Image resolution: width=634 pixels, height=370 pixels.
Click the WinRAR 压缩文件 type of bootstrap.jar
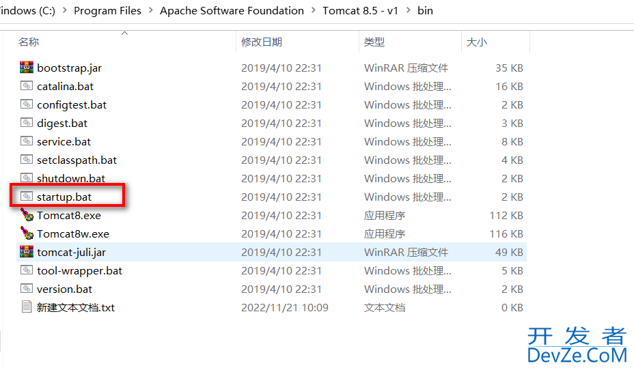(406, 68)
